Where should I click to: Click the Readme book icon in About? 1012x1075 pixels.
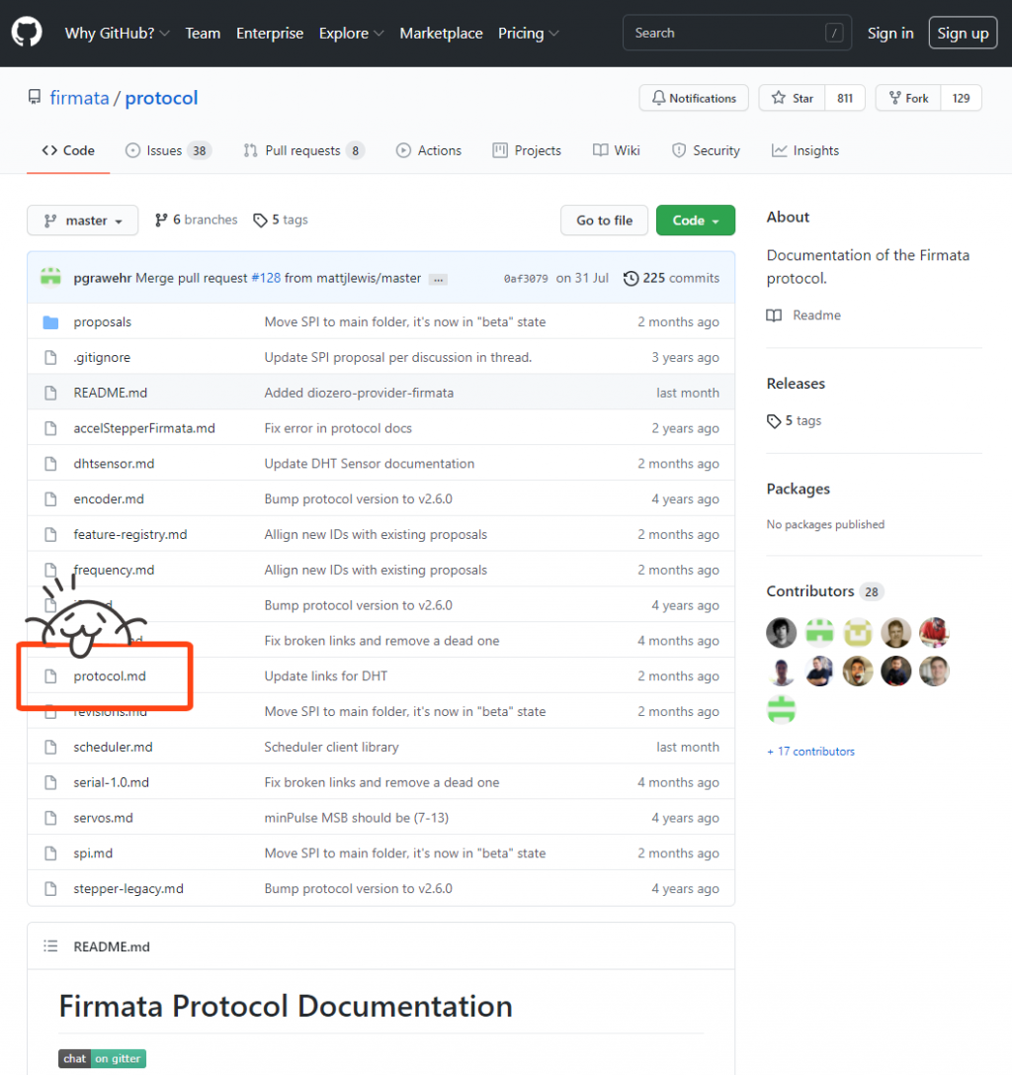coord(774,315)
